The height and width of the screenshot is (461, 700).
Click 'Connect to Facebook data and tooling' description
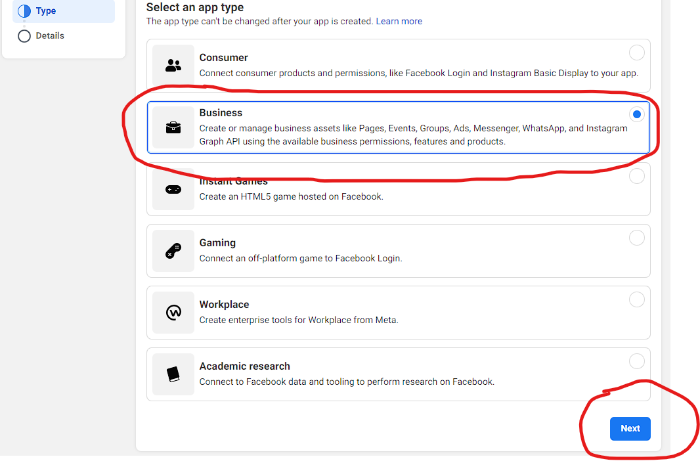[347, 382]
